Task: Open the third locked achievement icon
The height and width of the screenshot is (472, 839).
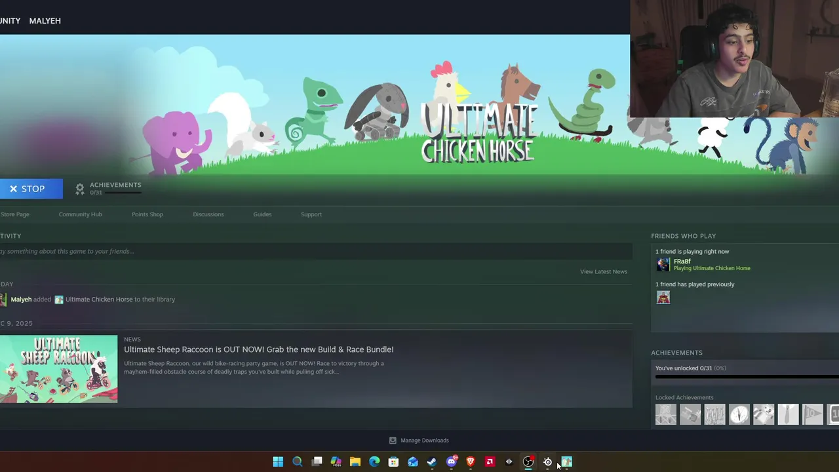Action: pos(715,414)
